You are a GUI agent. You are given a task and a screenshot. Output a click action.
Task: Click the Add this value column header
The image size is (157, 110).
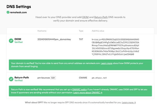tap(98, 31)
